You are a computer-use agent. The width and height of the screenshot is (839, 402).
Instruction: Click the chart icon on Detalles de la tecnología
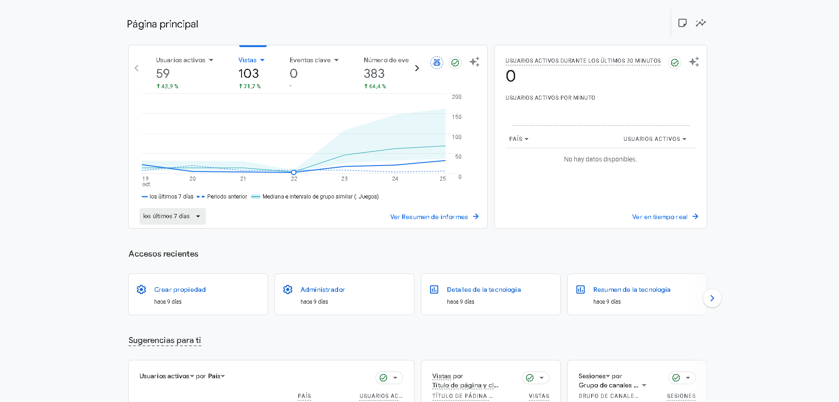coord(434,289)
